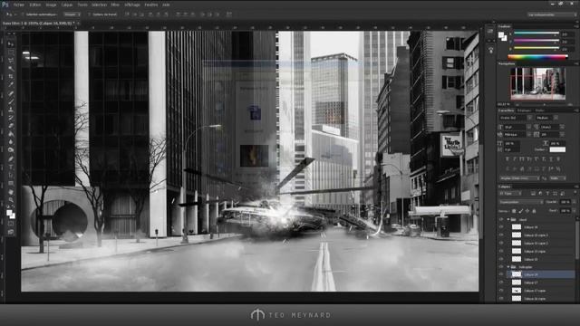Screen dimensions: 580x326
Task: Open the Filtre menu
Action: 115,5
